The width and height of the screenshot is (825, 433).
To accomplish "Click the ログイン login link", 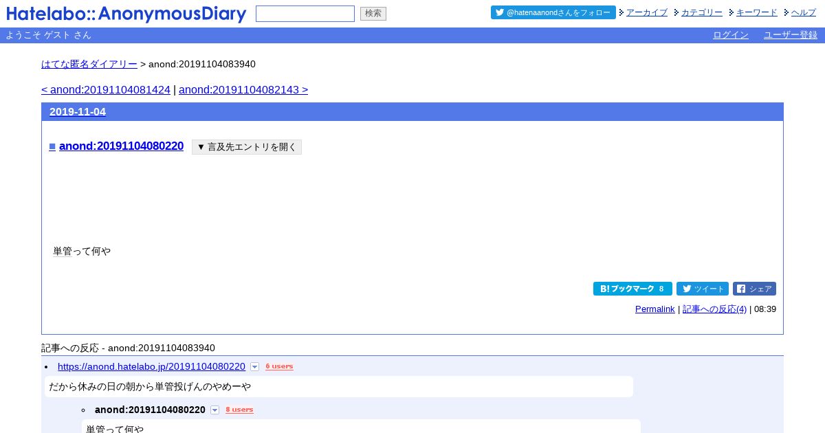I will pos(731,35).
